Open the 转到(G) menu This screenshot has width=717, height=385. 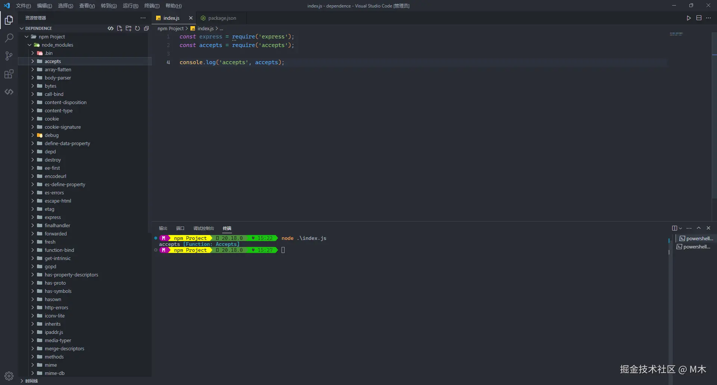coord(109,6)
